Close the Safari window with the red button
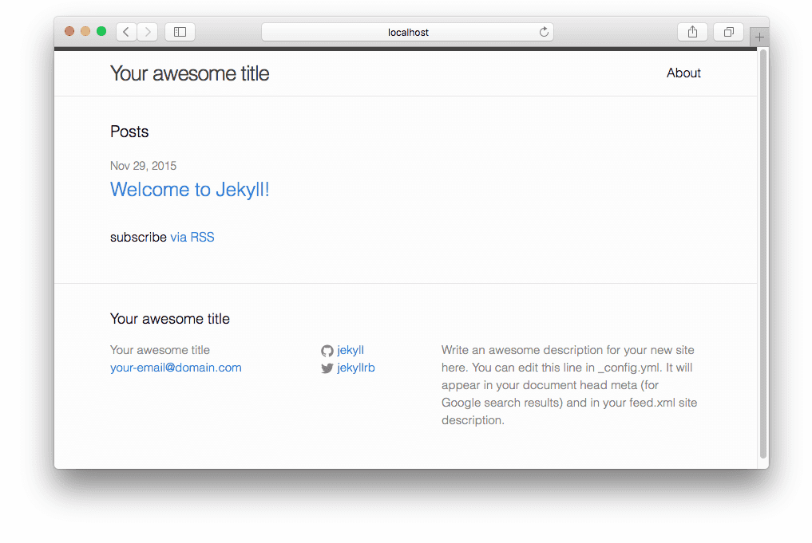 tap(69, 31)
